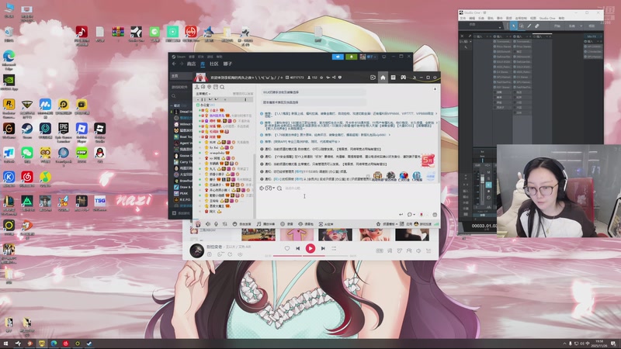Viewport: 621px width, 349px height.
Task: Open the playlist queue icon in music player
Action: (x=428, y=251)
